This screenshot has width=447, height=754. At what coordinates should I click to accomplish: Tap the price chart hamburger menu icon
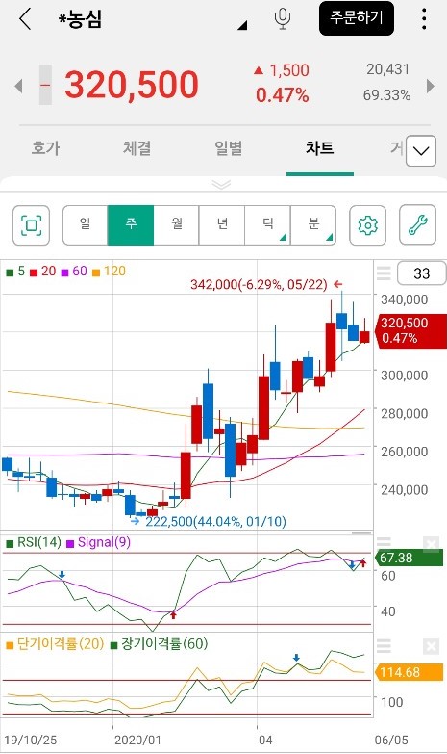click(x=384, y=273)
